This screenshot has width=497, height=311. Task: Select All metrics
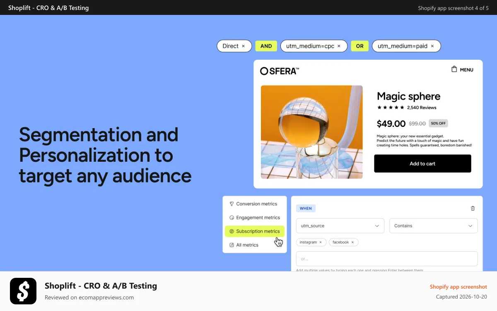254,245
